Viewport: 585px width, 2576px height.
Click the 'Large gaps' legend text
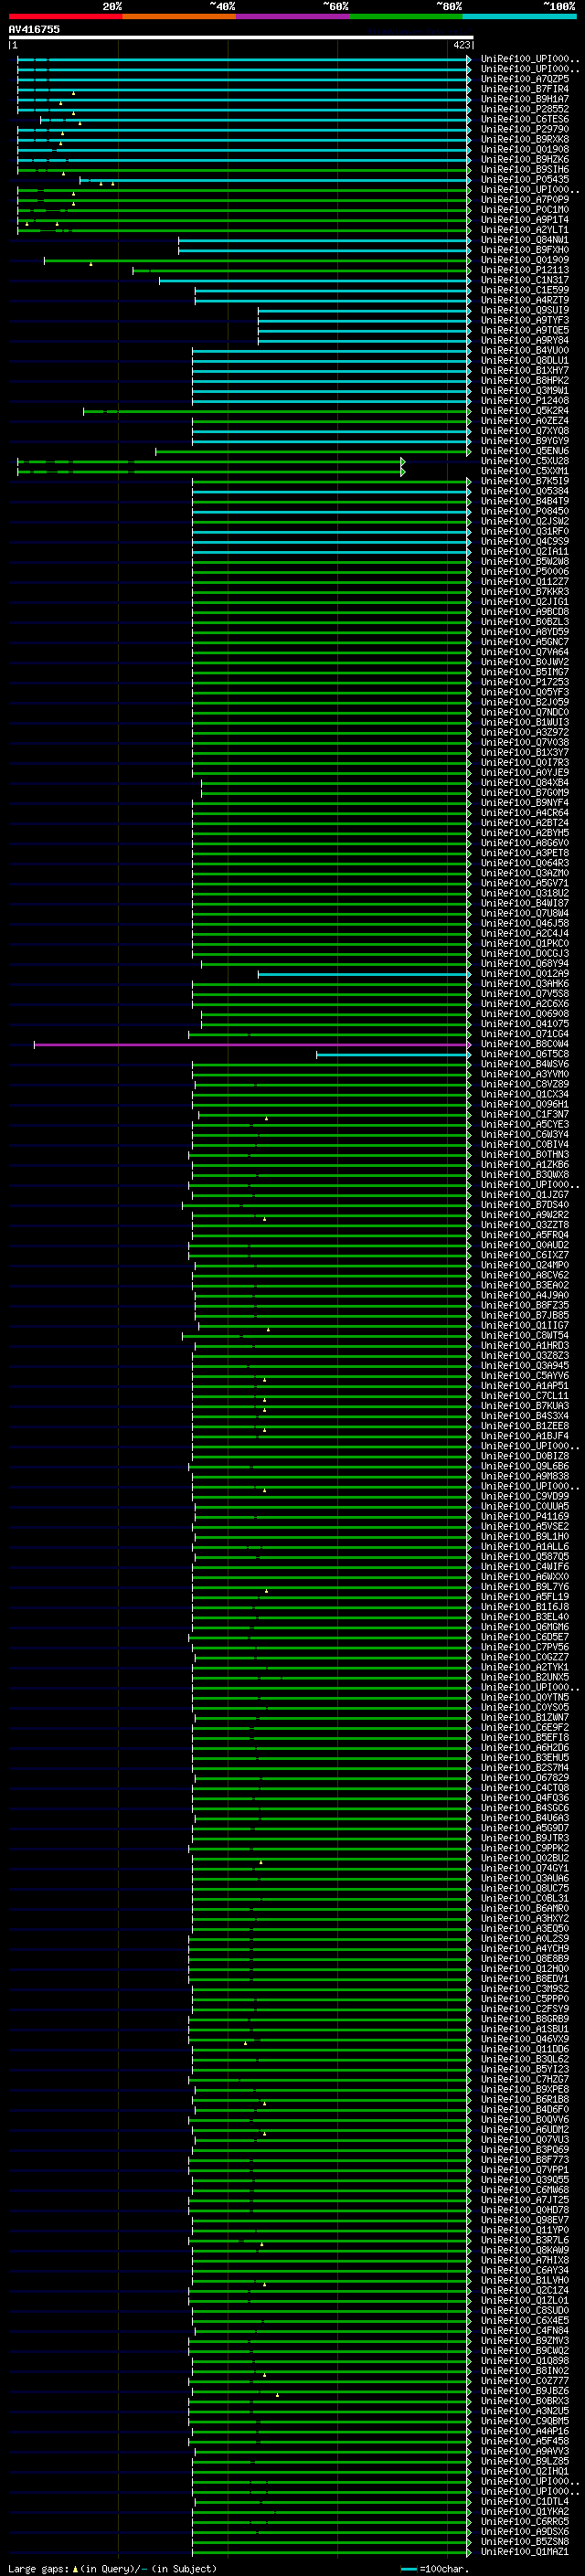coord(38,2569)
